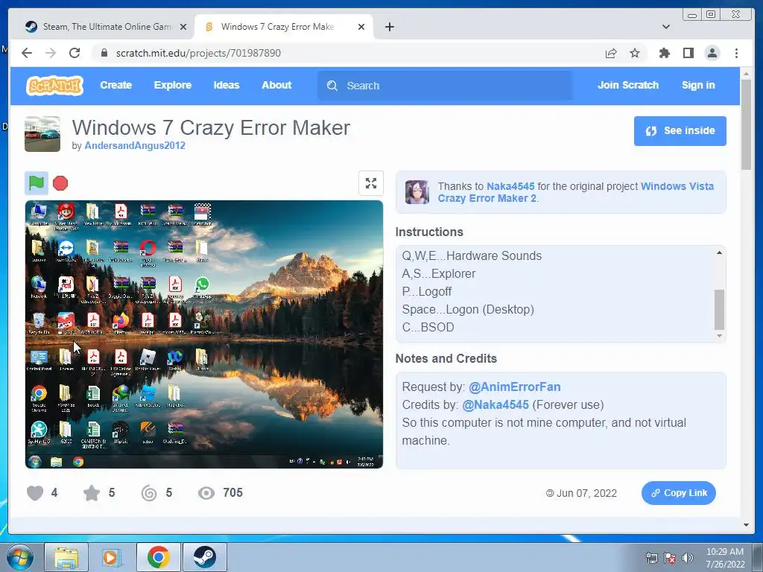The width and height of the screenshot is (763, 572).
Task: Open the Action Center flag tray icon
Action: coord(670,558)
